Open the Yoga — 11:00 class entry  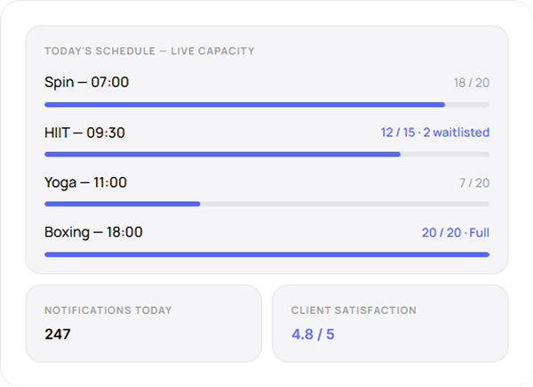click(x=86, y=182)
